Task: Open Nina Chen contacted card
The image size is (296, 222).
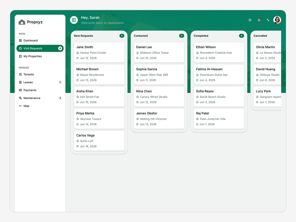Action: click(159, 97)
